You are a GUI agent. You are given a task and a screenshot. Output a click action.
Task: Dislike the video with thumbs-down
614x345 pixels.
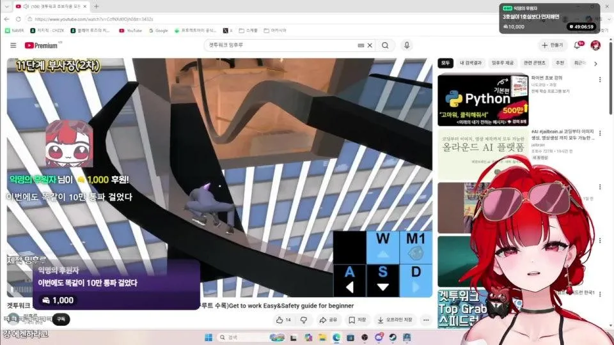coord(303,320)
